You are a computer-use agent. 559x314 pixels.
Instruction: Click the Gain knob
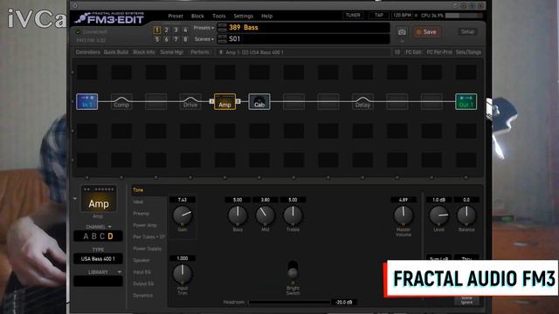click(x=183, y=215)
